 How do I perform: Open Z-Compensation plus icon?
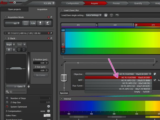(49, 111)
